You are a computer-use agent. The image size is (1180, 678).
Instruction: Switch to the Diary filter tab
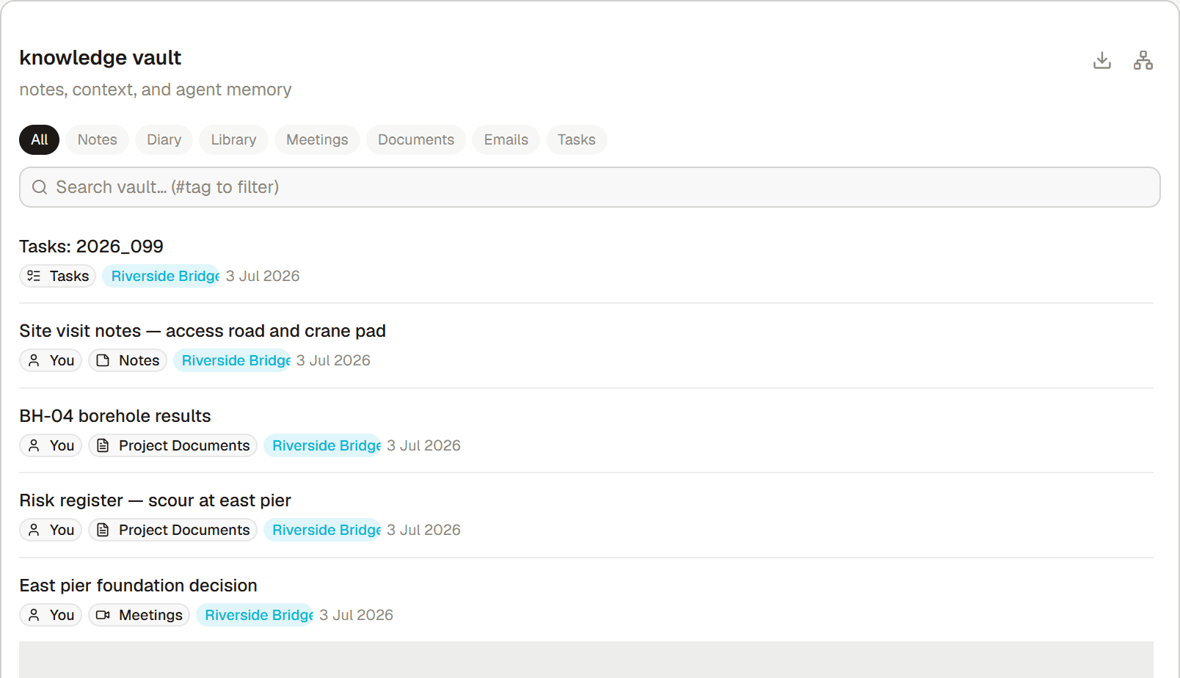click(x=164, y=139)
